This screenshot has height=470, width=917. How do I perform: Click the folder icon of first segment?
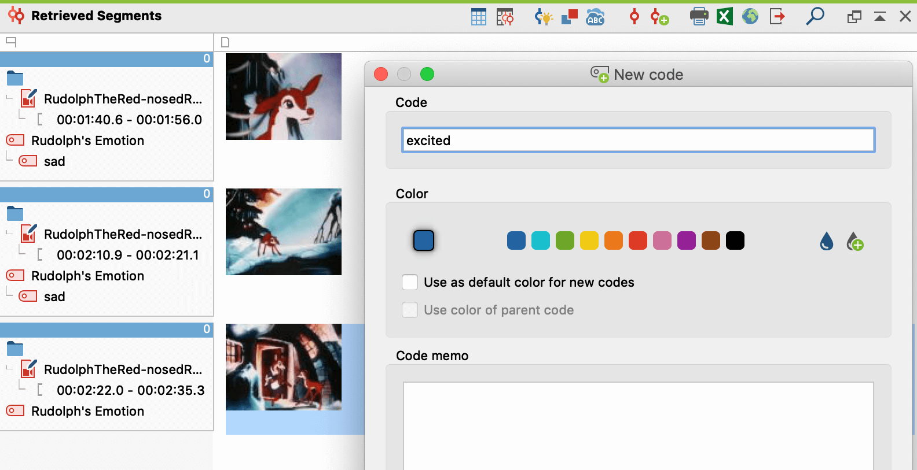pos(15,78)
